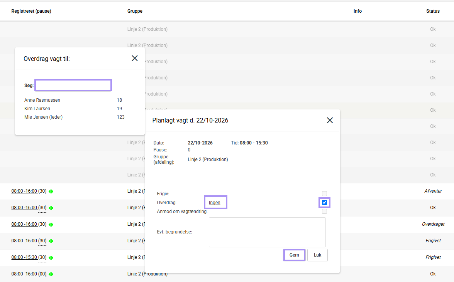Viewport: 454px width, 282px height.
Task: Click green swap arrows in the Afventer row
Action: pyautogui.click(x=51, y=191)
